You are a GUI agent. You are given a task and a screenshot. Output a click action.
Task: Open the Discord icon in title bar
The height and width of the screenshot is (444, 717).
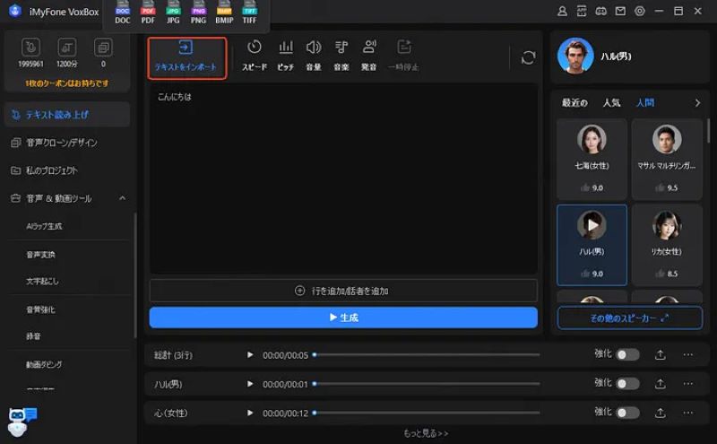pyautogui.click(x=600, y=11)
